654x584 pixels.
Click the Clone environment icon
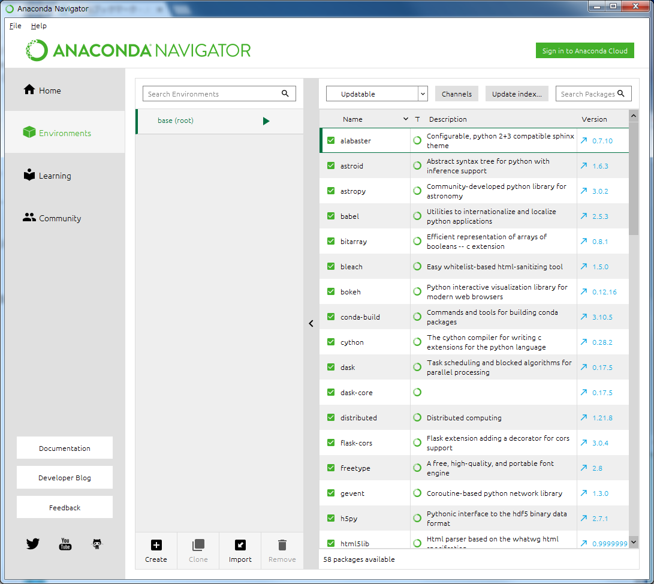[198, 545]
